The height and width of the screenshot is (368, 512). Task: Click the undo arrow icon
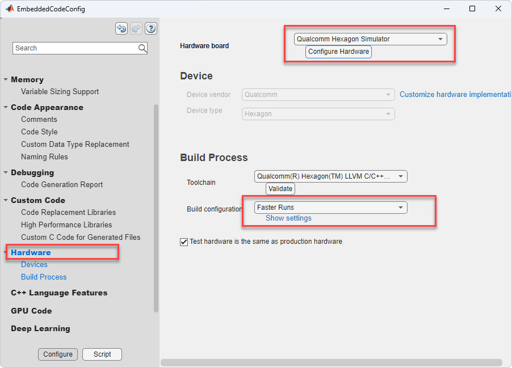(121, 28)
